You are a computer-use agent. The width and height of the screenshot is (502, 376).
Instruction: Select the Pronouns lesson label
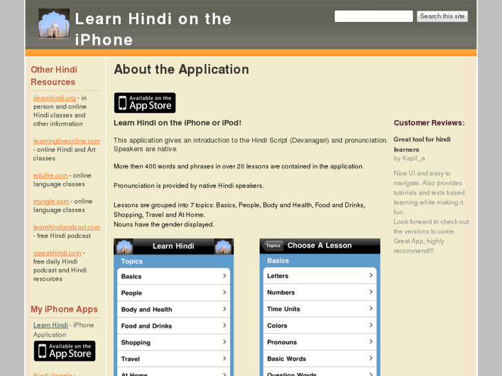[282, 342]
